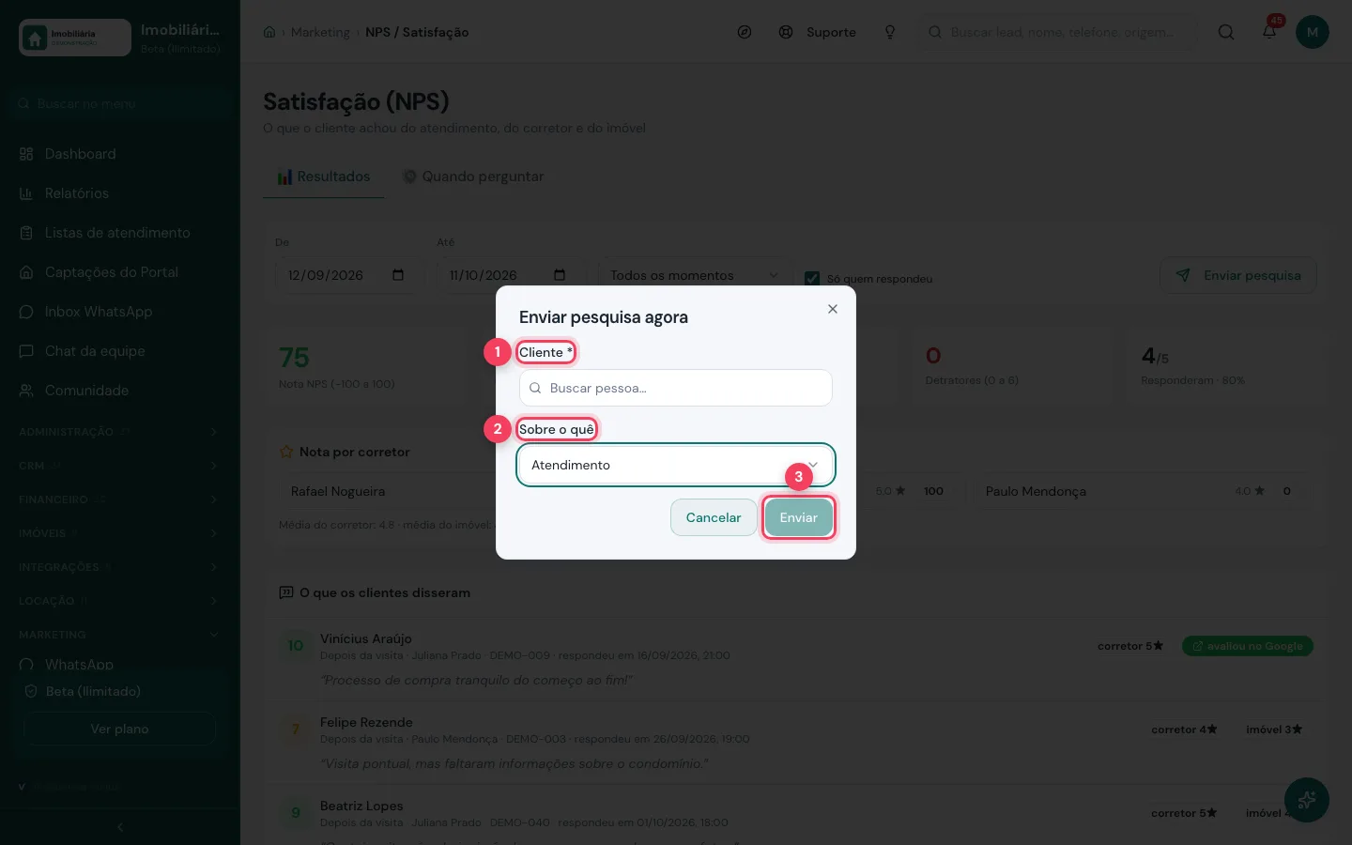Expand the Locação sidebar section
1352x845 pixels.
pyautogui.click(x=120, y=601)
